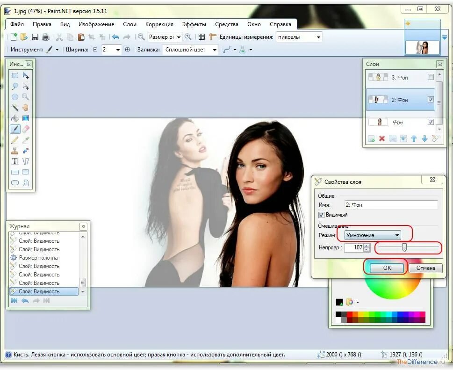Viewport: 453px width, 370px height.
Task: Open the Слои menu
Action: point(129,24)
